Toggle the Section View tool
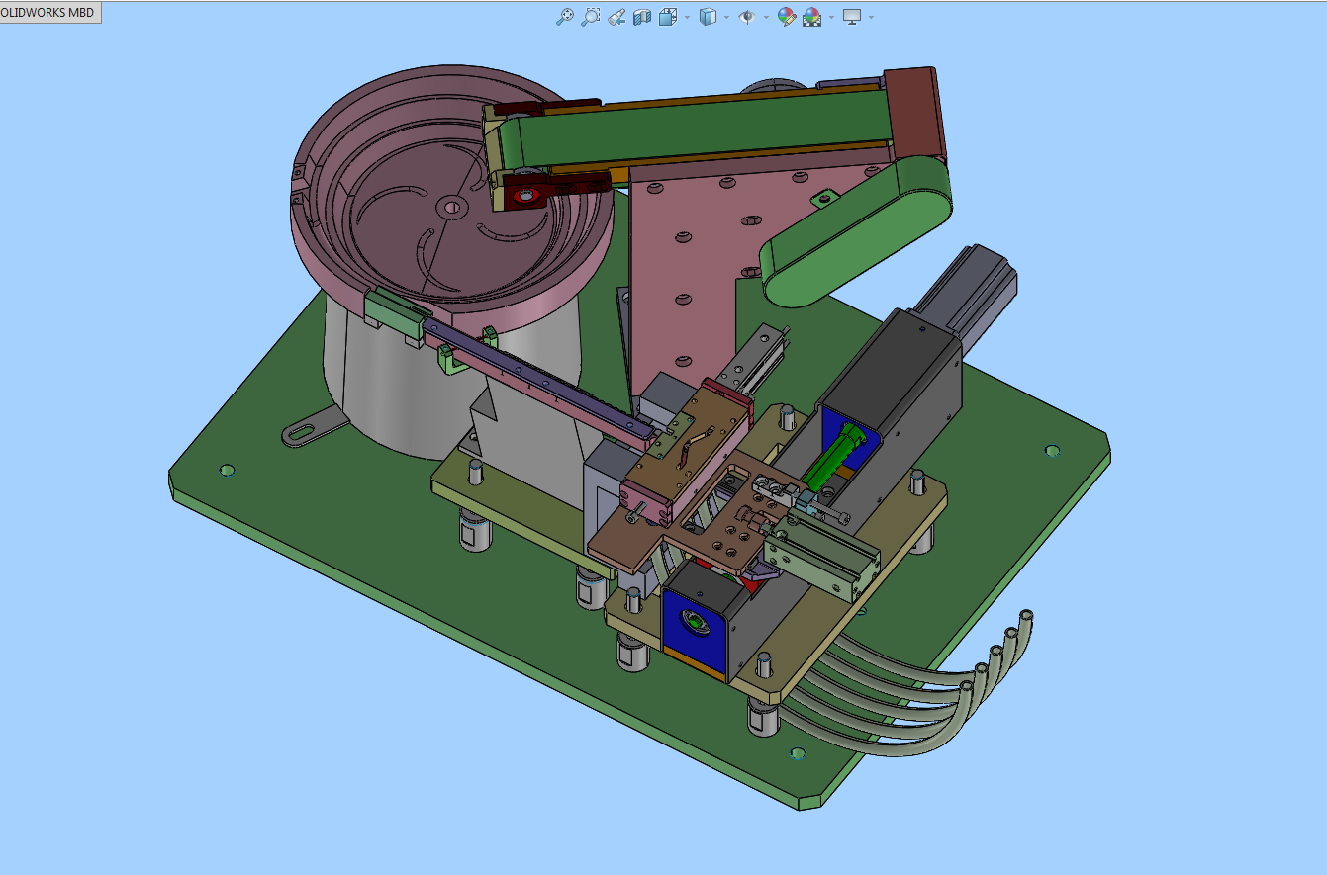The width and height of the screenshot is (1327, 875). 641,17
